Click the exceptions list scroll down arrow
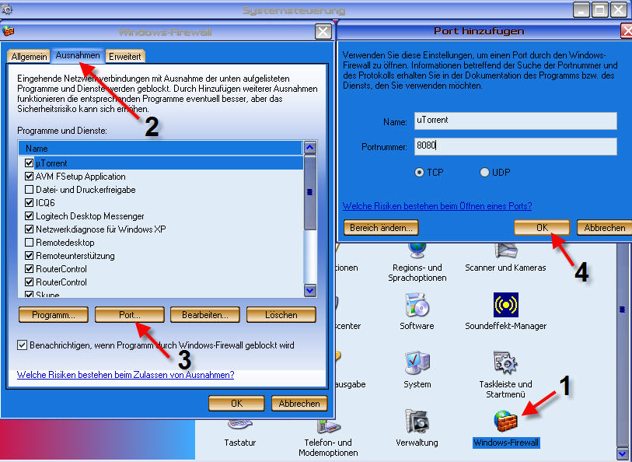This screenshot has width=632, height=462. click(310, 290)
